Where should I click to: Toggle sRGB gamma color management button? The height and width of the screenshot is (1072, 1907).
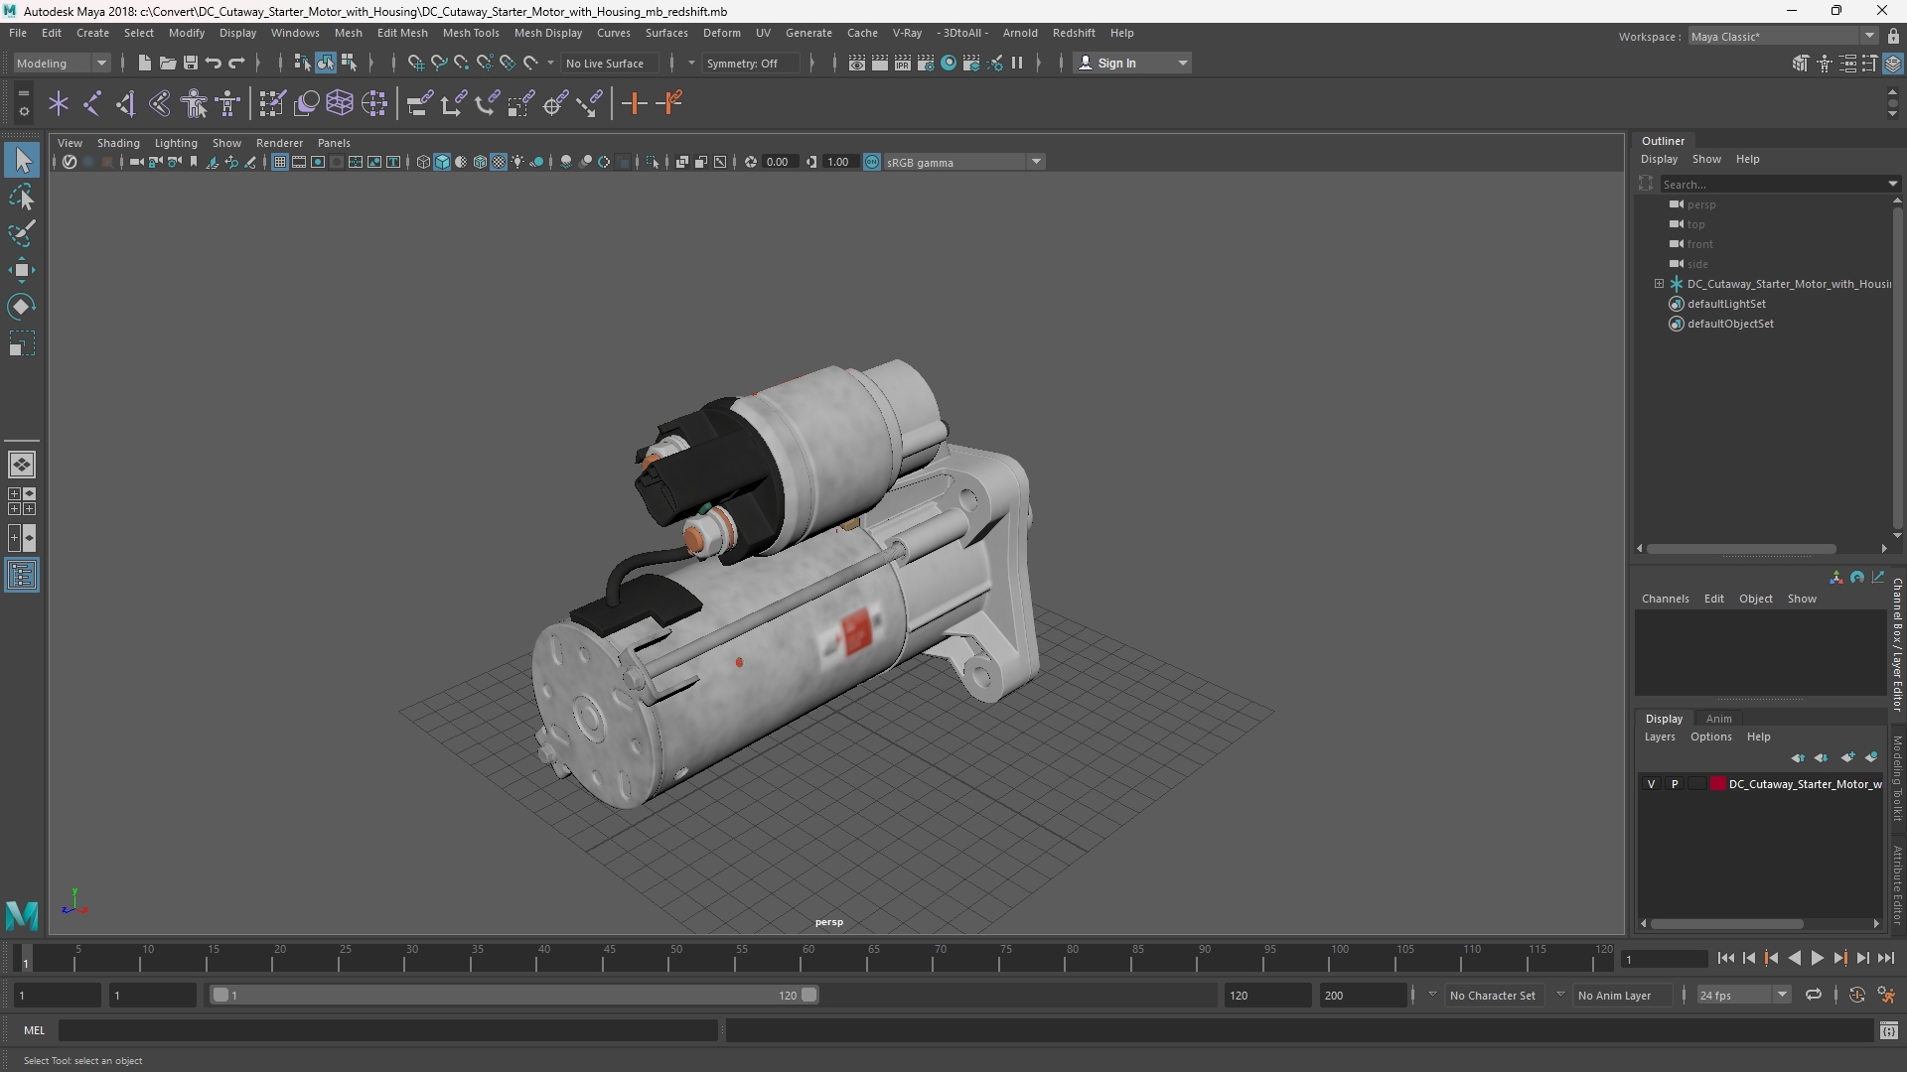pyautogui.click(x=872, y=162)
